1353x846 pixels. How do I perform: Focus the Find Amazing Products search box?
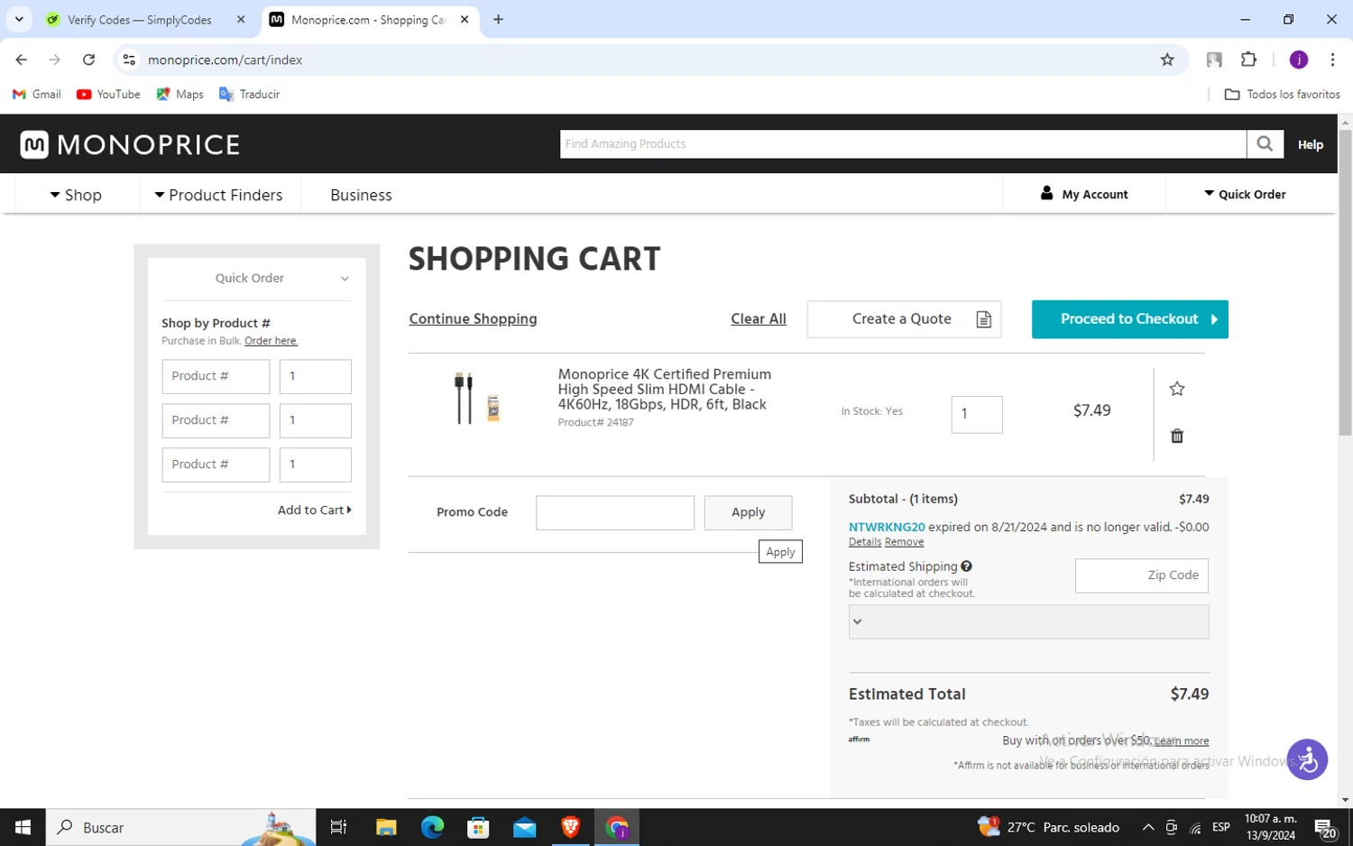pyautogui.click(x=903, y=143)
